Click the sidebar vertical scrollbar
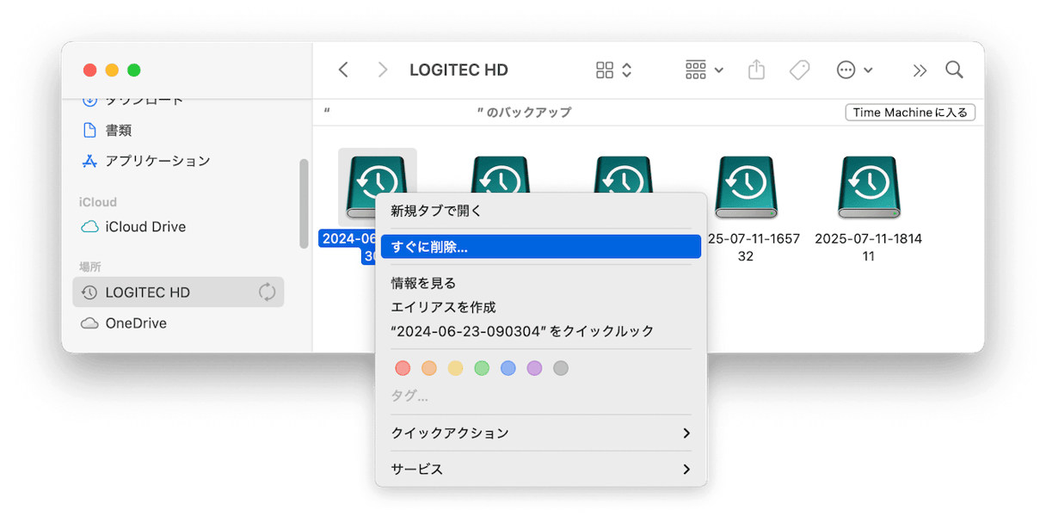The height and width of the screenshot is (516, 1046). (x=303, y=204)
